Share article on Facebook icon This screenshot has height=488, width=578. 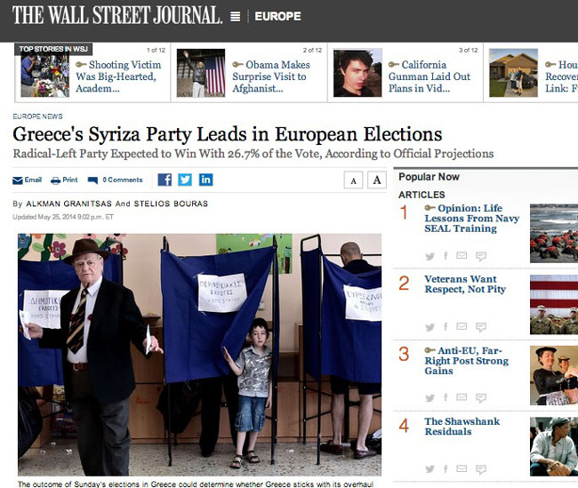coord(165,180)
